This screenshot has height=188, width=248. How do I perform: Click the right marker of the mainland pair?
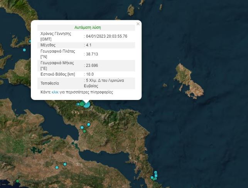pos(65,164)
